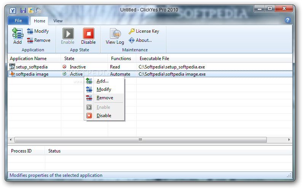This screenshot has width=303, height=189.
Task: Click the blue Help question mark icon
Action: [287, 20]
